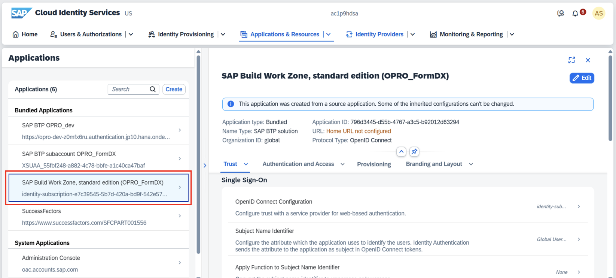The height and width of the screenshot is (278, 616).
Task: Focus the applications Search field
Action: point(129,89)
